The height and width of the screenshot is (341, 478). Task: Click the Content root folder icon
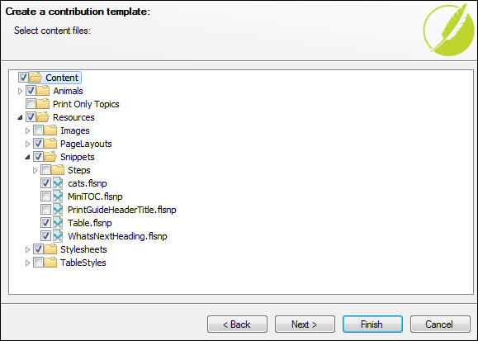(35, 78)
